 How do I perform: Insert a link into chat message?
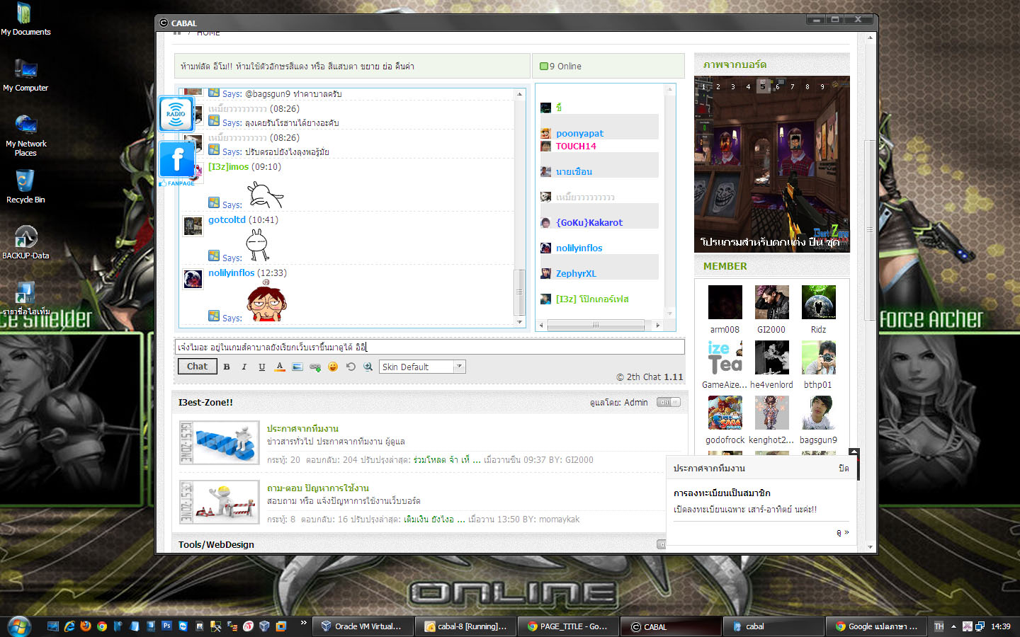pyautogui.click(x=315, y=367)
